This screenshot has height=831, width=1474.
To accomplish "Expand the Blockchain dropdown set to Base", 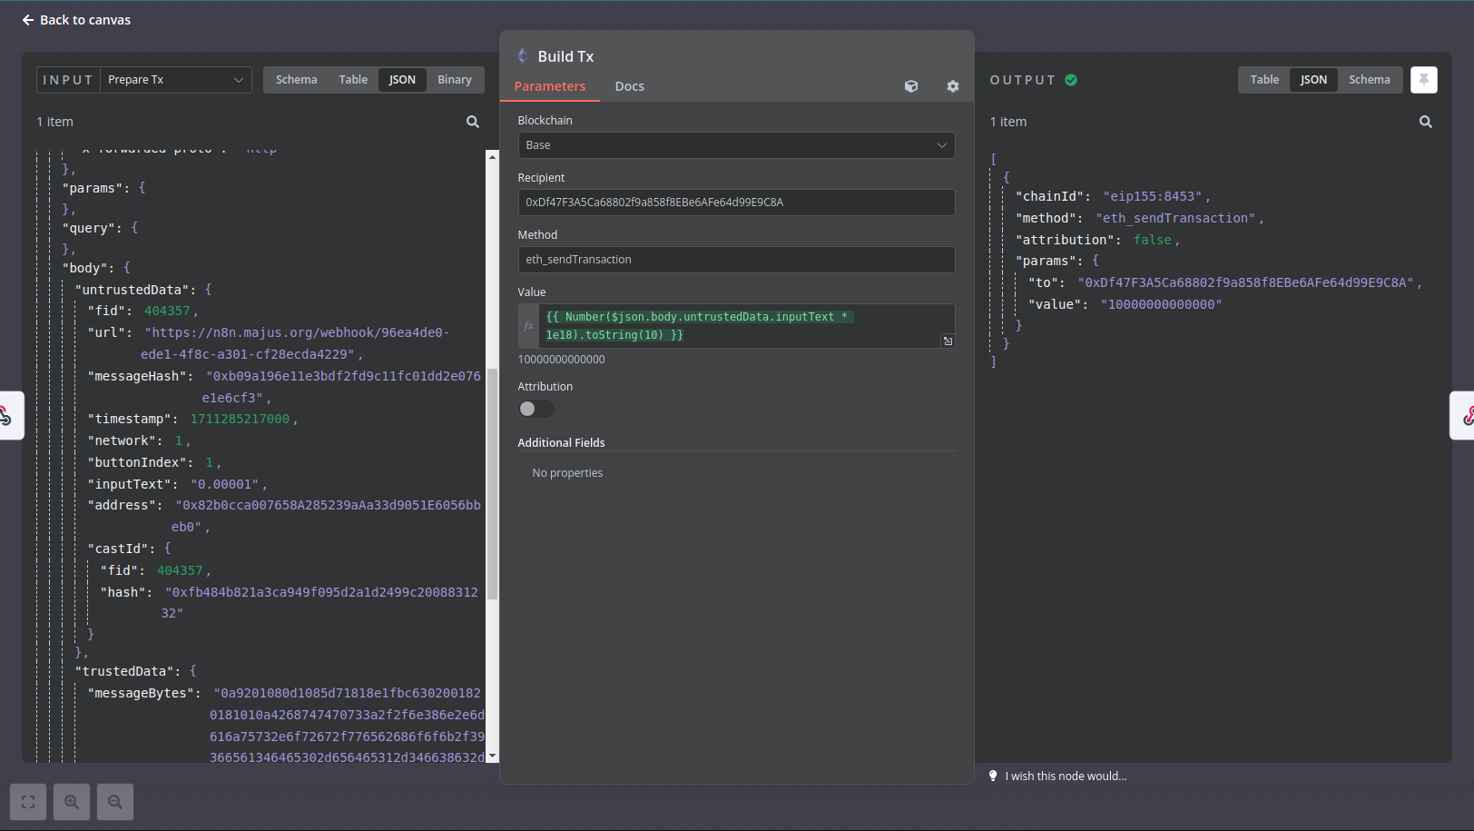I will (736, 145).
